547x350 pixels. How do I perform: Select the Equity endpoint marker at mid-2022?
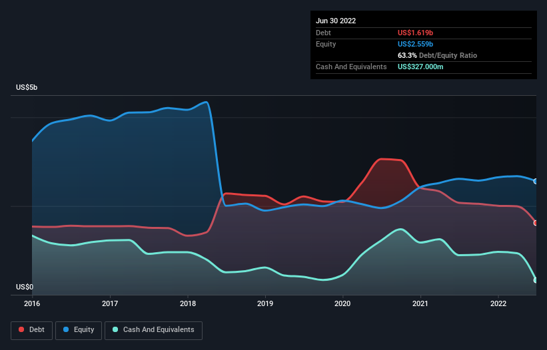click(x=536, y=182)
